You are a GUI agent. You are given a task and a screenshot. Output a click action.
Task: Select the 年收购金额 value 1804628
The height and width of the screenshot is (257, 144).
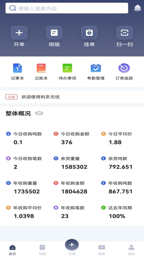[74, 191]
